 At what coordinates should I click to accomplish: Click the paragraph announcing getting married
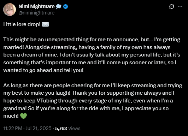(x=92, y=55)
